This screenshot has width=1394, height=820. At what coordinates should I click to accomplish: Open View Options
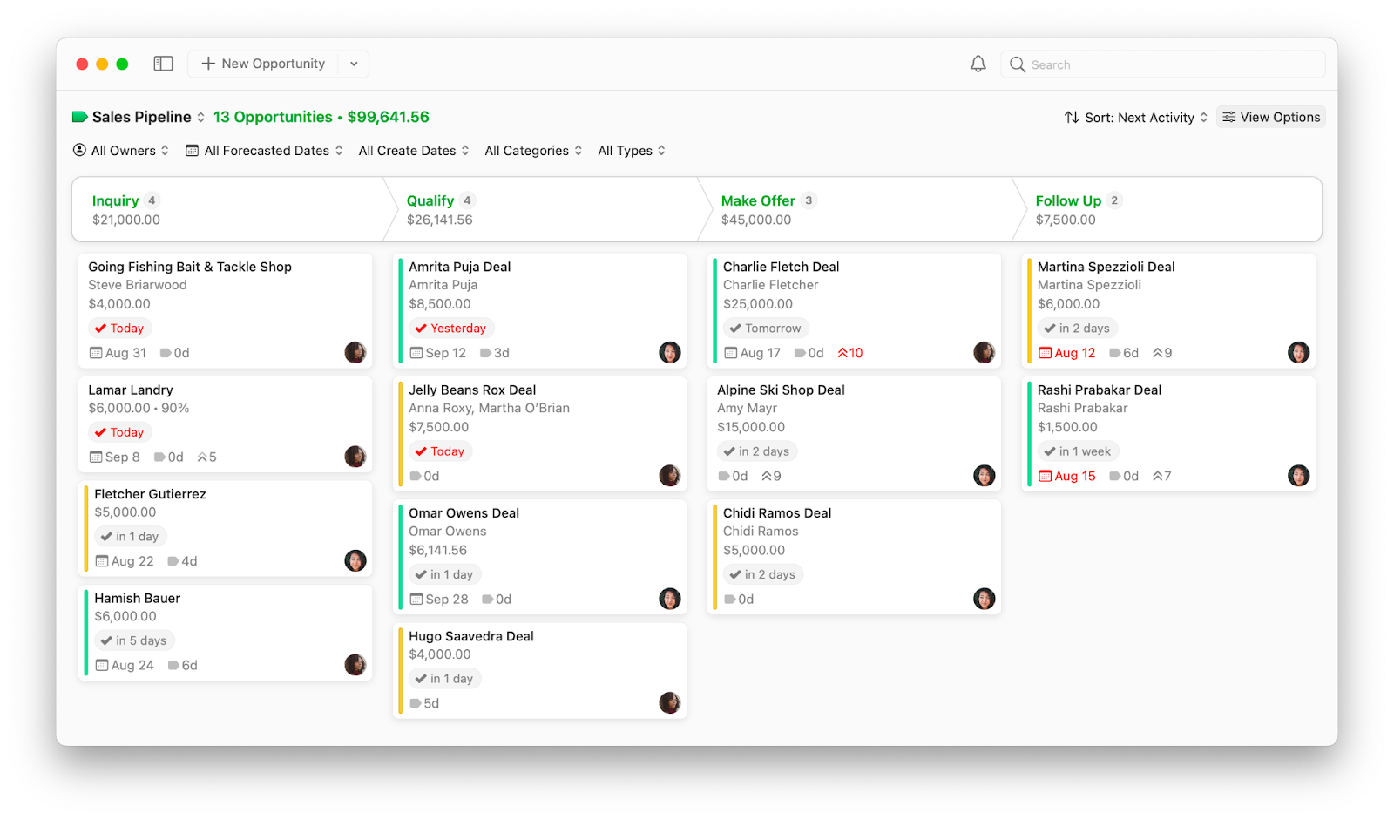tap(1271, 117)
